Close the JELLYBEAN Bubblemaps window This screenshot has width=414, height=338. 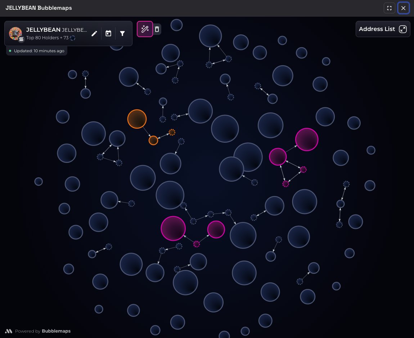403,8
